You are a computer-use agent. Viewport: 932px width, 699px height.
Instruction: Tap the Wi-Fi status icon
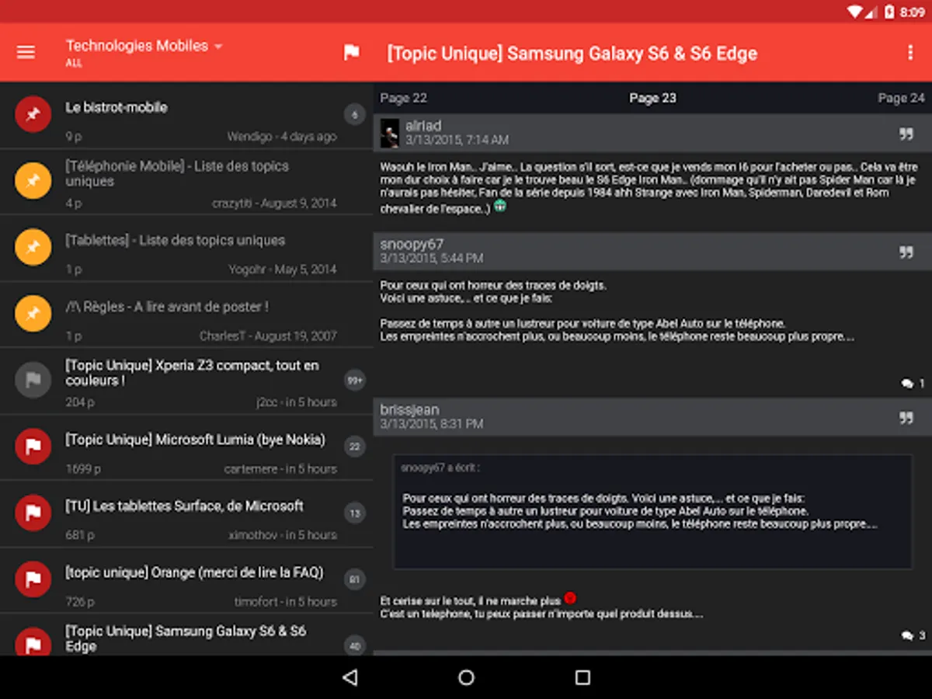(x=855, y=12)
